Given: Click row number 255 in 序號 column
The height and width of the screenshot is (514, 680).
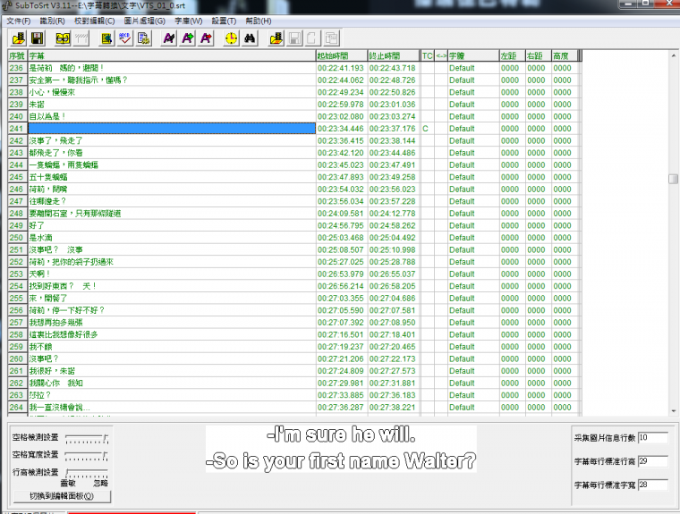Looking at the screenshot, I should coord(18,299).
